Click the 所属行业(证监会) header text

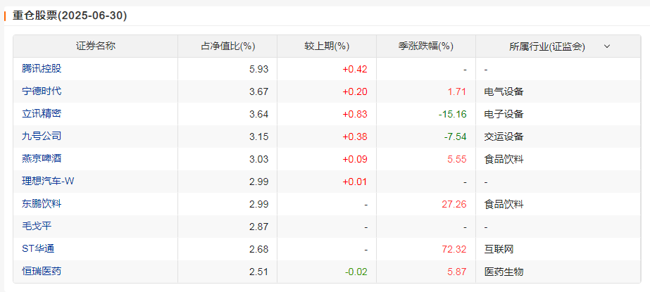point(547,46)
